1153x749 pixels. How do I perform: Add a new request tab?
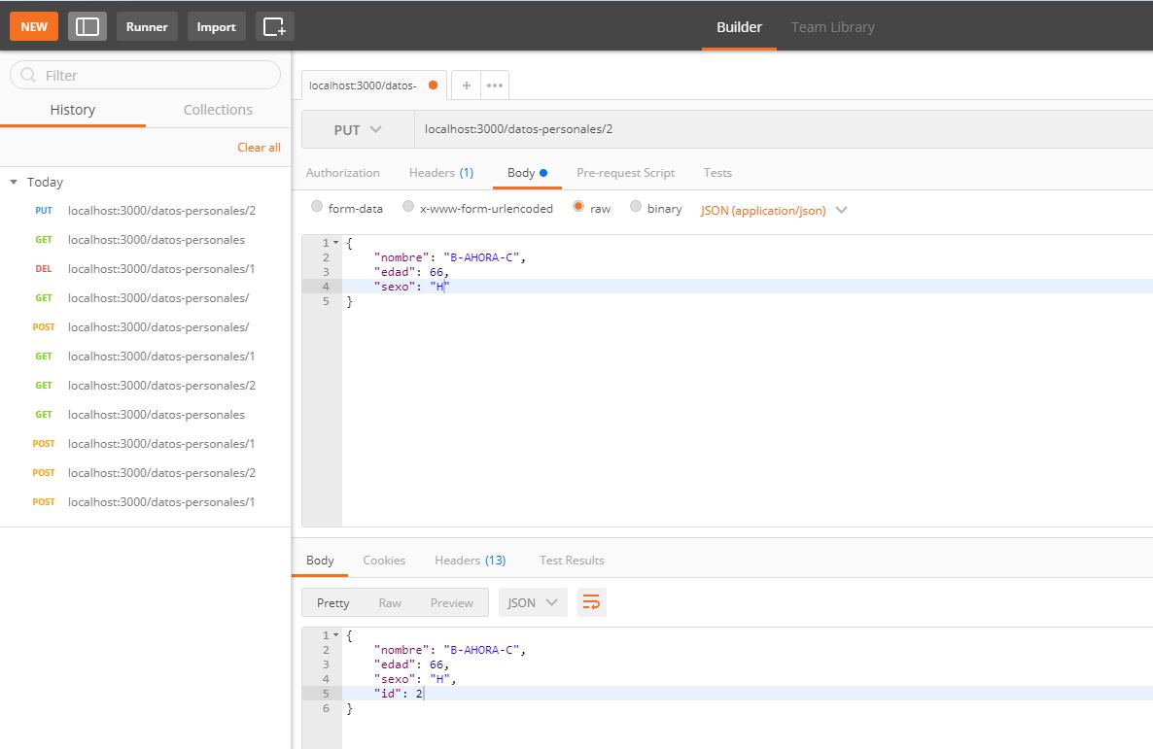[x=467, y=85]
